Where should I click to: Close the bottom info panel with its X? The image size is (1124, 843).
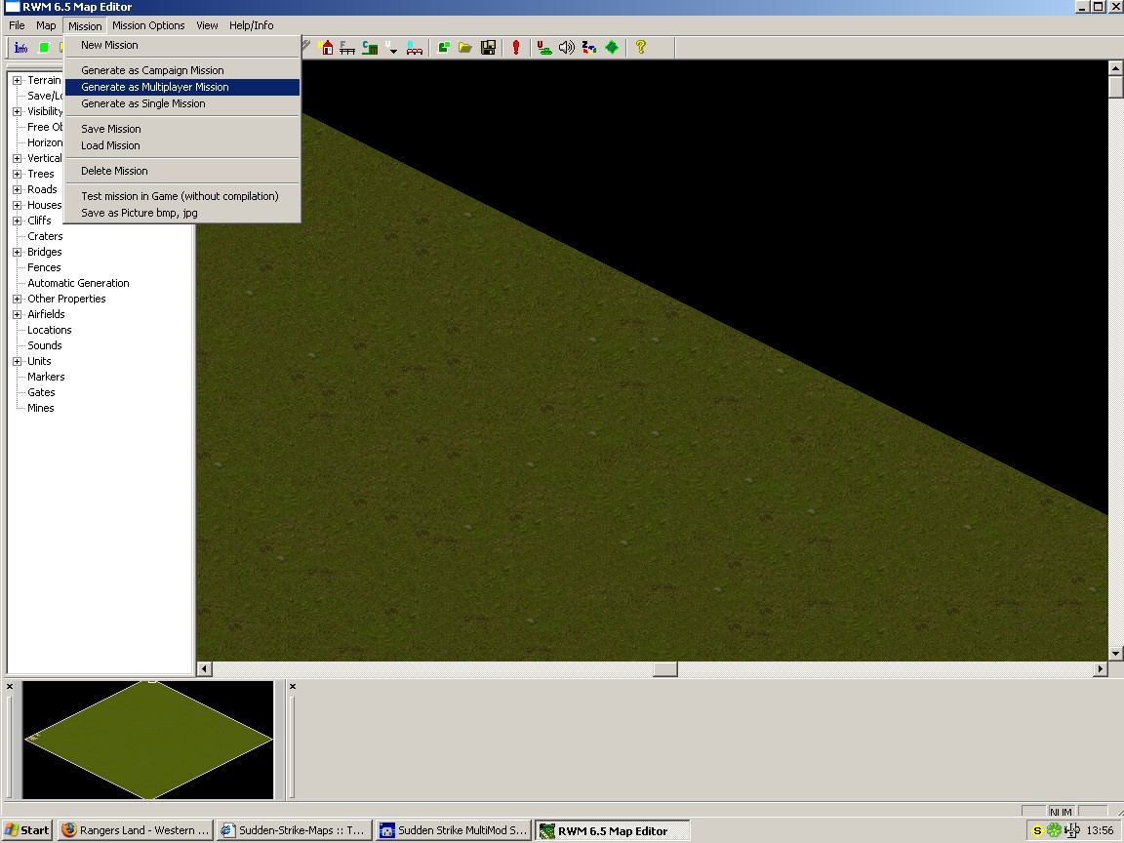point(293,687)
